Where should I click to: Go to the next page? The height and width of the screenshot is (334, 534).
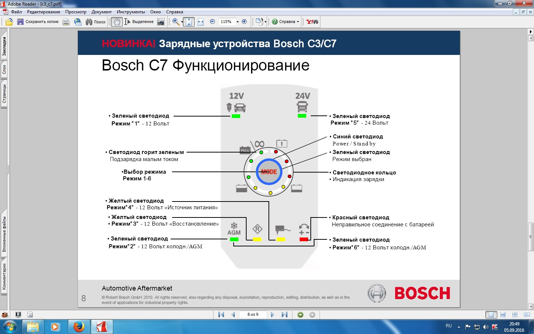[x=273, y=315]
